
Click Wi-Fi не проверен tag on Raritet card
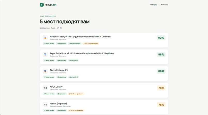pos(76,111)
